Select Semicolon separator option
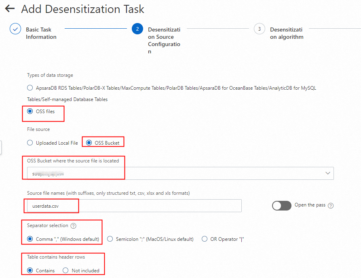 (110, 239)
